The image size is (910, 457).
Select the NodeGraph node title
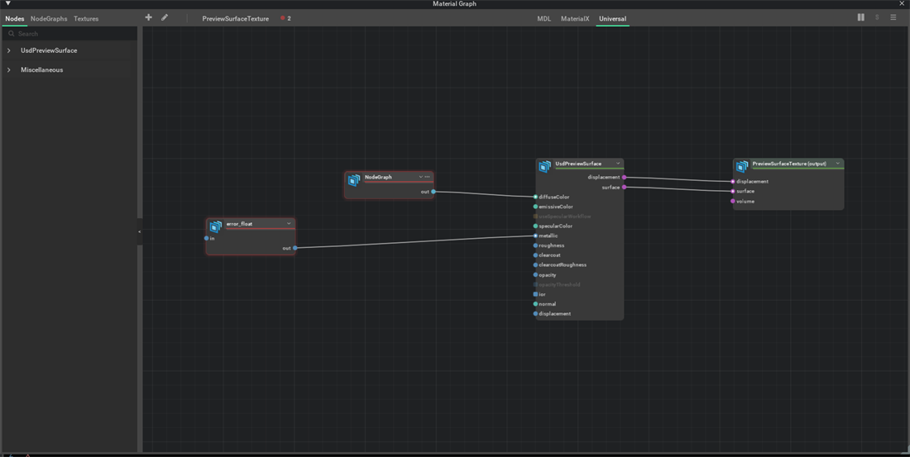click(378, 177)
